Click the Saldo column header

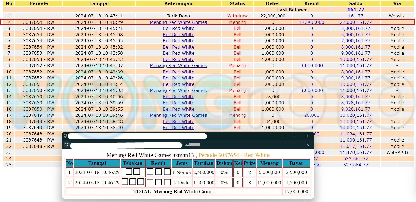[355, 3]
